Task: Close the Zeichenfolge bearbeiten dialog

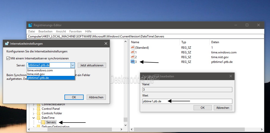Action: click(x=231, y=76)
